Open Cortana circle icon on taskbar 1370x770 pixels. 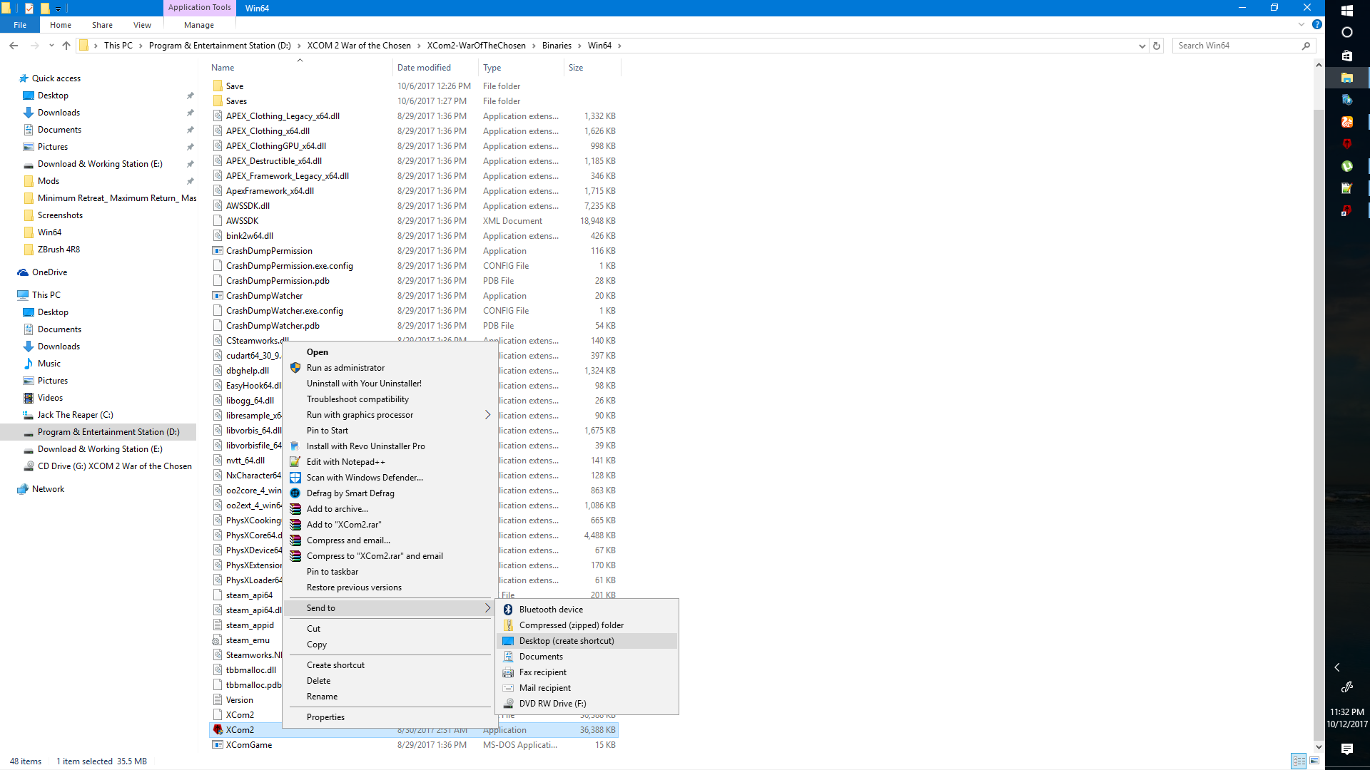coord(1347,33)
